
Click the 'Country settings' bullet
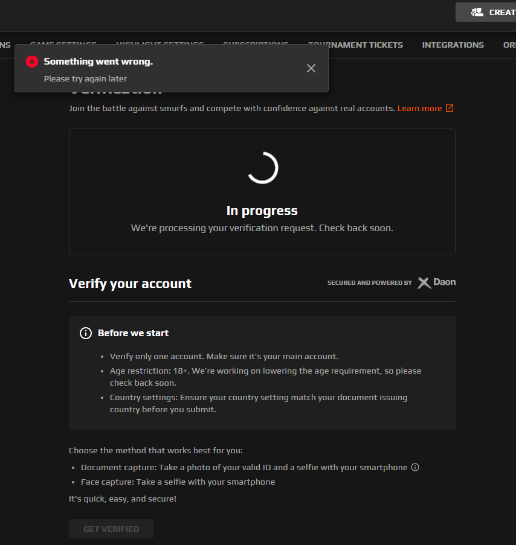[x=259, y=403]
